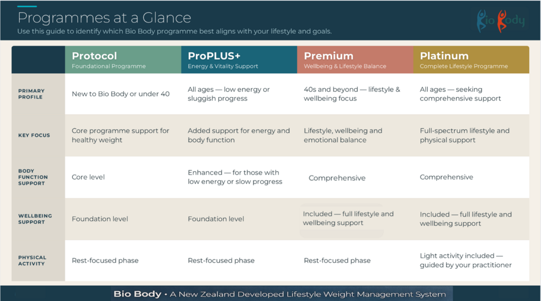Image resolution: width=541 pixels, height=301 pixels.
Task: Click the Body Function Support row label
Action: point(33,177)
